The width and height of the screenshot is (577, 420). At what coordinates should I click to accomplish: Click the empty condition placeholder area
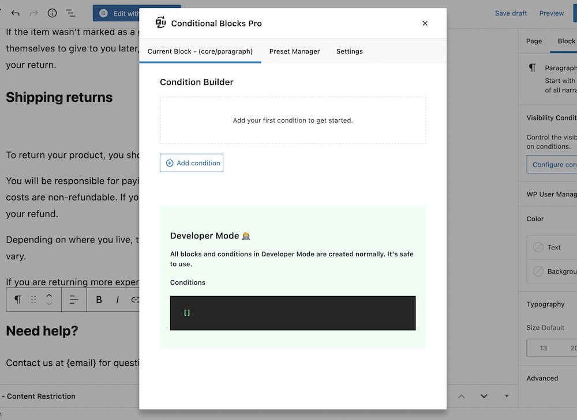[293, 120]
